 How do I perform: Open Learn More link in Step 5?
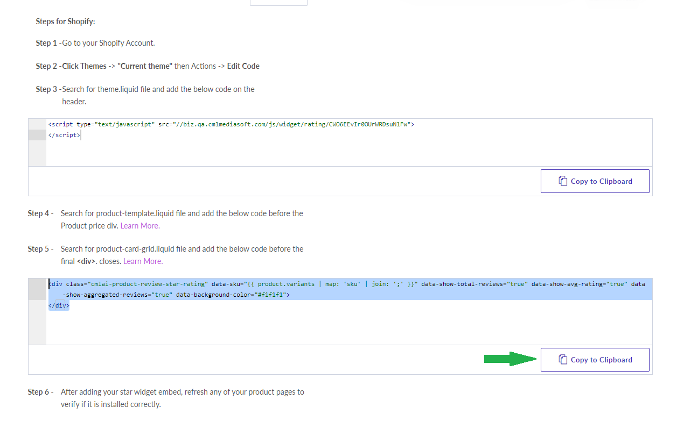pos(143,261)
